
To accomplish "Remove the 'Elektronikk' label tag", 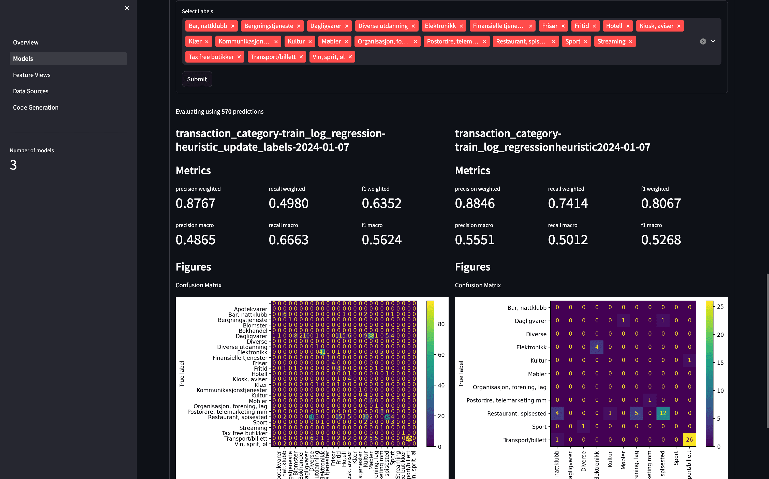I will pos(461,26).
